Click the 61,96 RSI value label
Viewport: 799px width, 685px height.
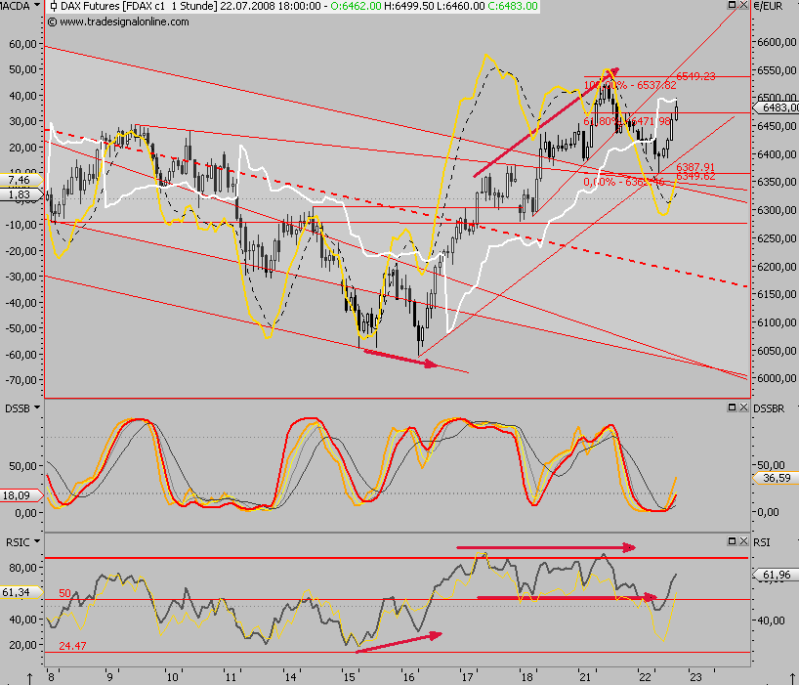(777, 575)
